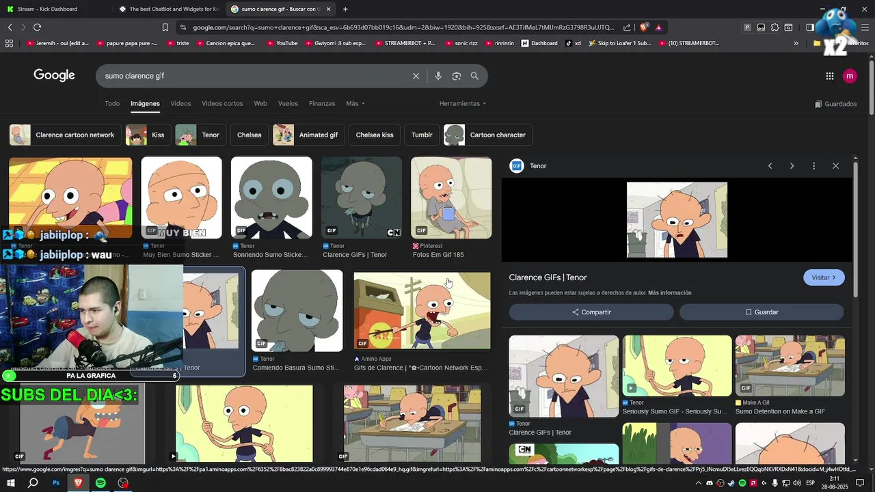Screen dimensions: 875x492
Task: Open Windows taskbar search
Action: pos(33,483)
